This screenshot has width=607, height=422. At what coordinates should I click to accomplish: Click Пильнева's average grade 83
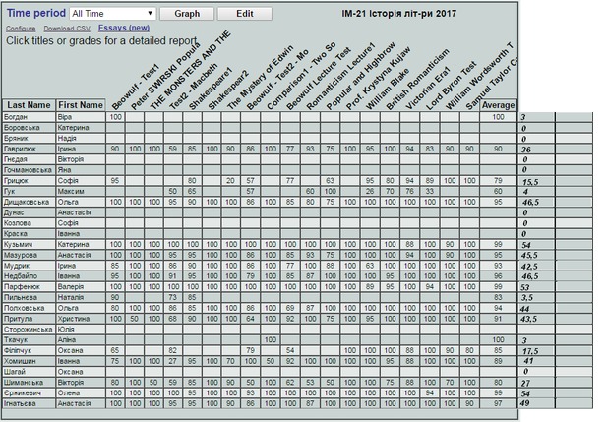click(498, 297)
